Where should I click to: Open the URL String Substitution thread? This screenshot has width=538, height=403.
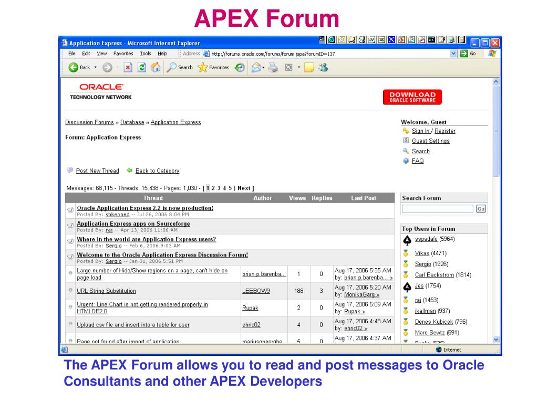click(106, 291)
